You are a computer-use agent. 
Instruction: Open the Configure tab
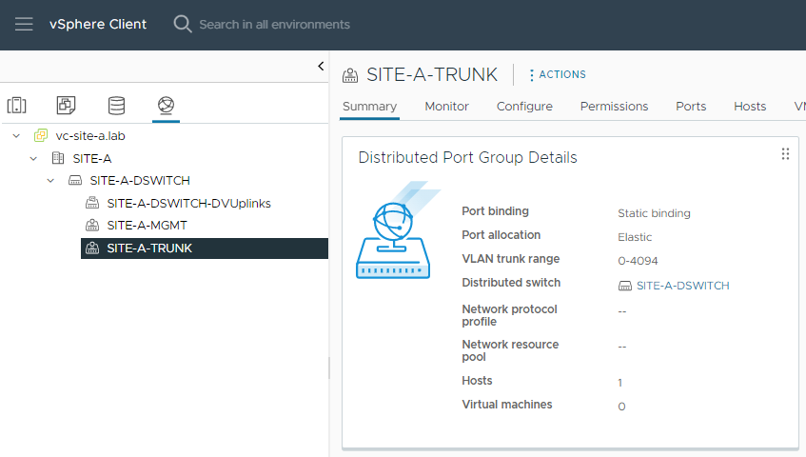point(524,107)
